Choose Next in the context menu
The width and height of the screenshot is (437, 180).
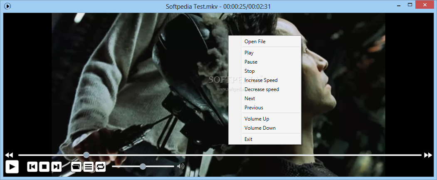pyautogui.click(x=265, y=99)
